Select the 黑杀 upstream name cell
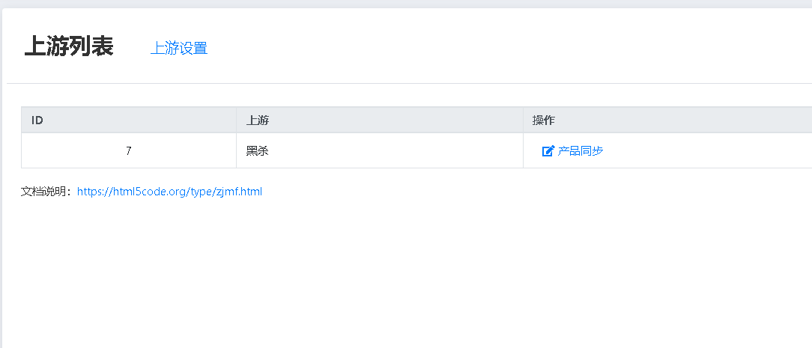 coord(380,150)
